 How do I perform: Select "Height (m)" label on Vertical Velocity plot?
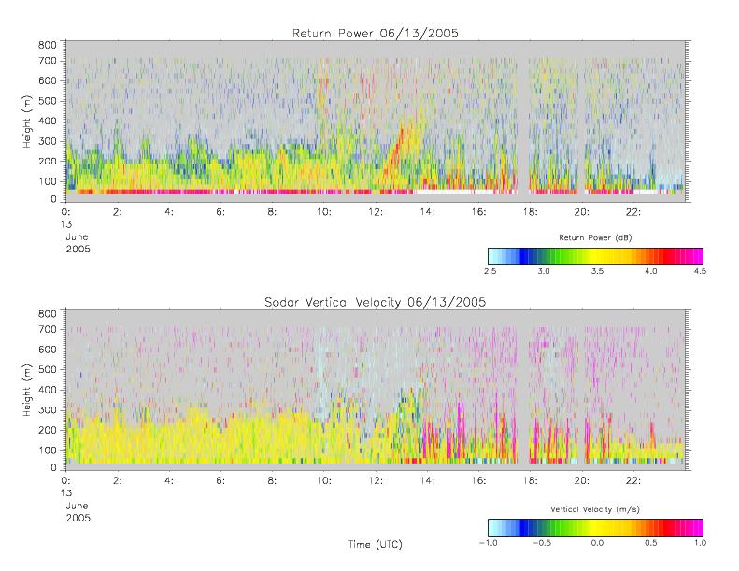27,390
